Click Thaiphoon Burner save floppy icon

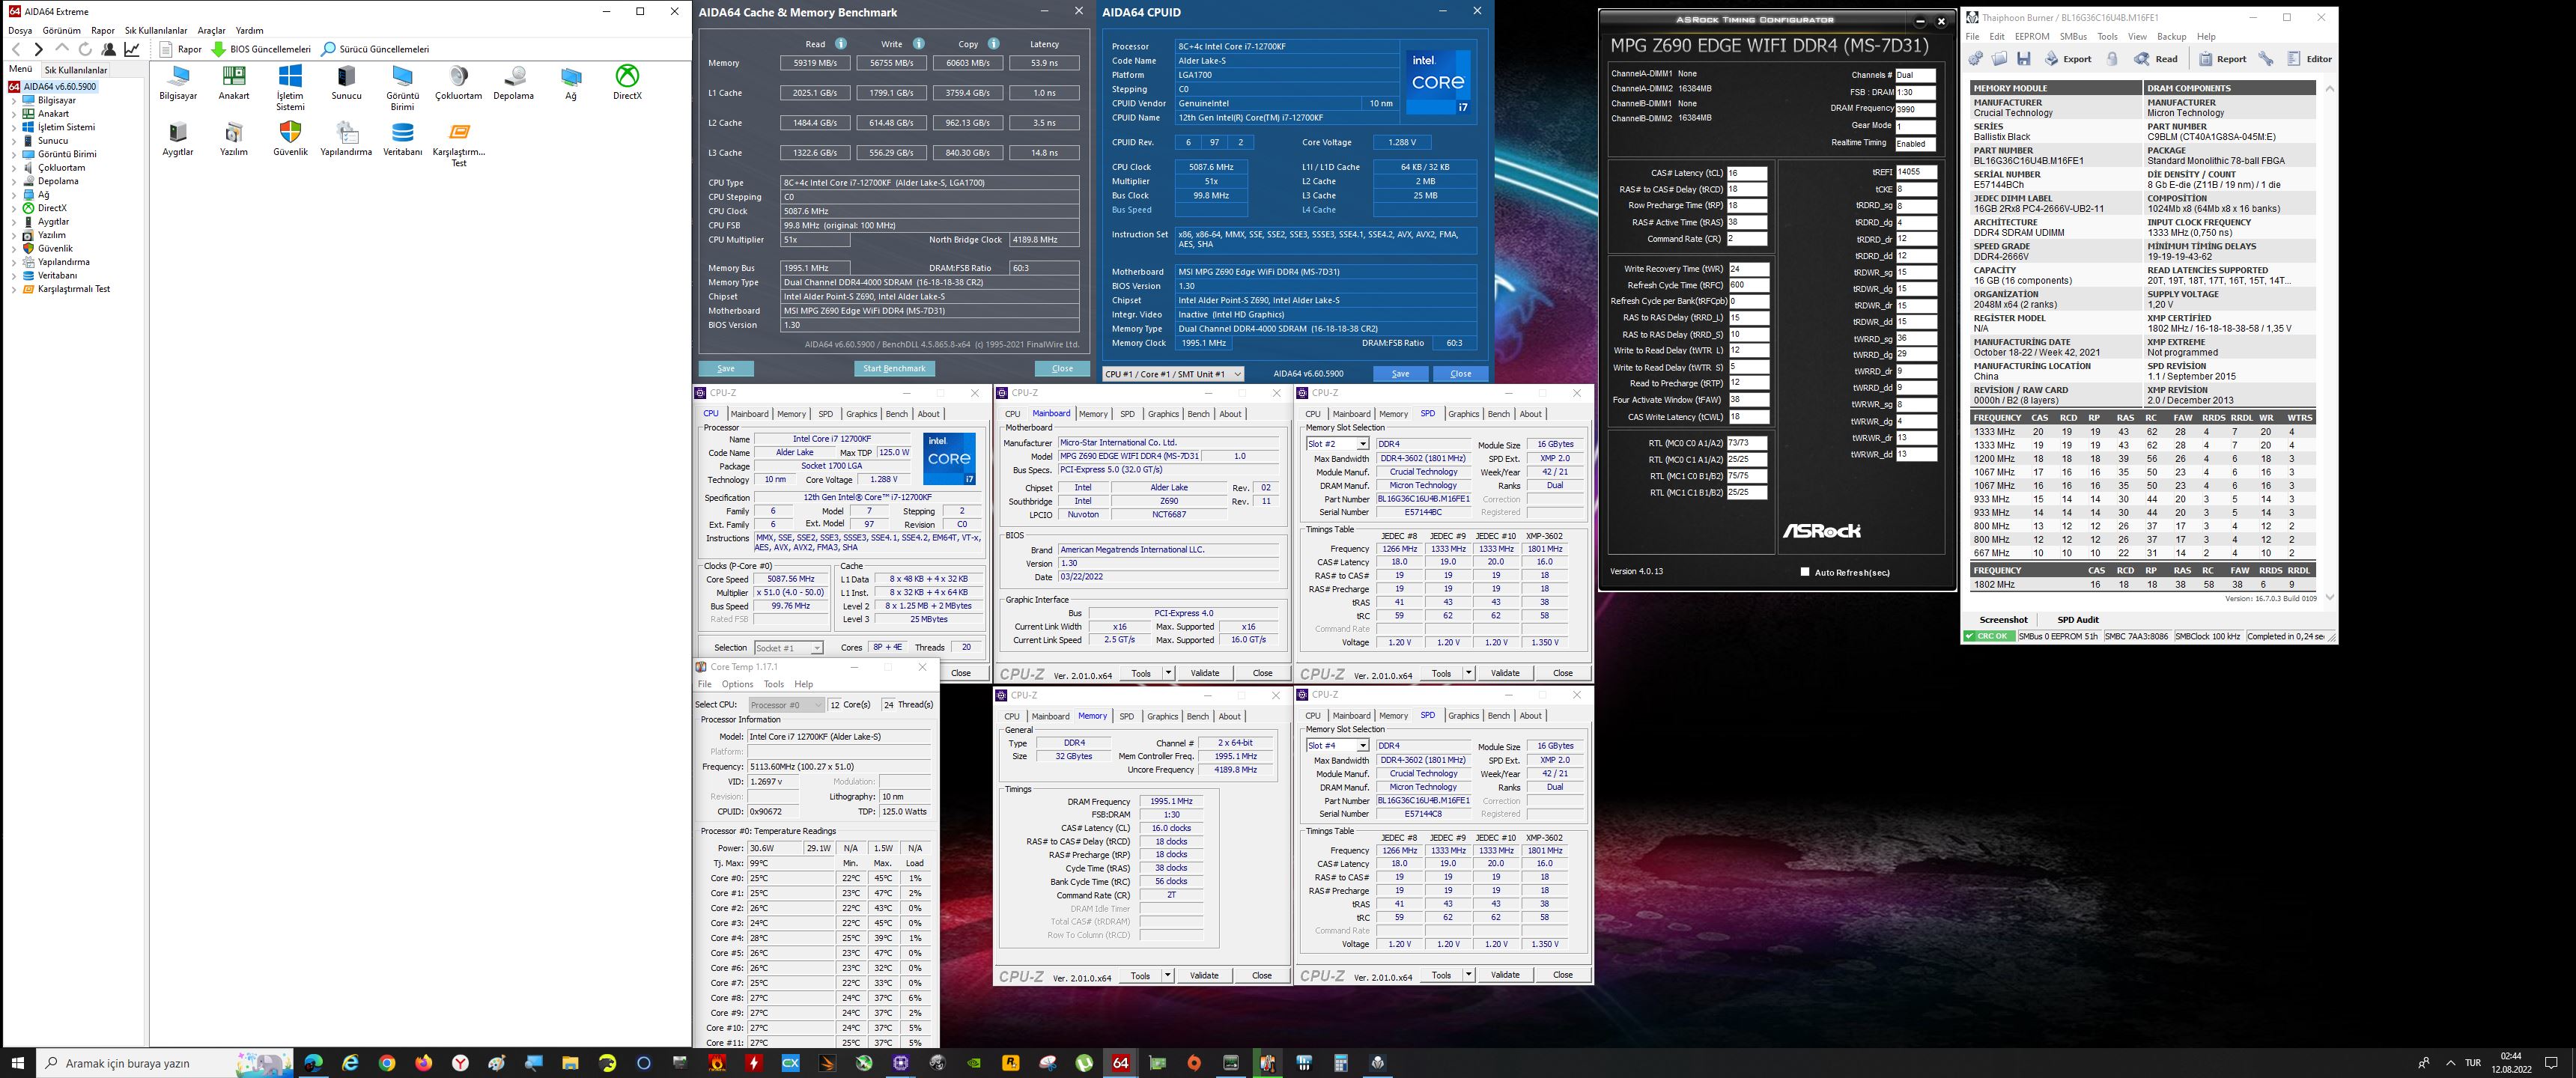click(x=2023, y=59)
